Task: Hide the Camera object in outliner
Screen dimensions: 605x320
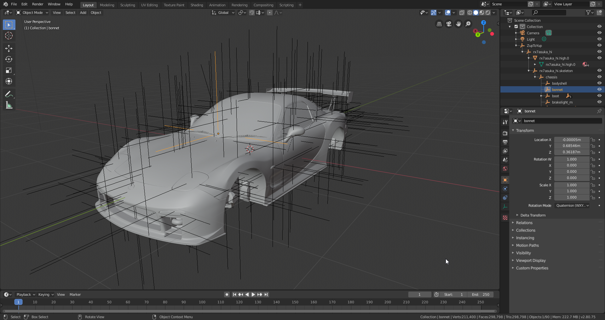Action: click(x=599, y=33)
